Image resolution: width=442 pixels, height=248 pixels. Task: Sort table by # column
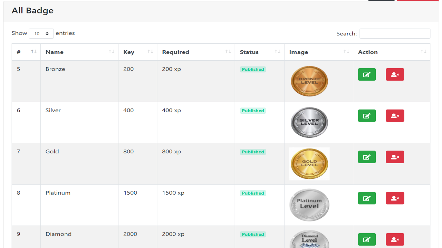(26, 52)
